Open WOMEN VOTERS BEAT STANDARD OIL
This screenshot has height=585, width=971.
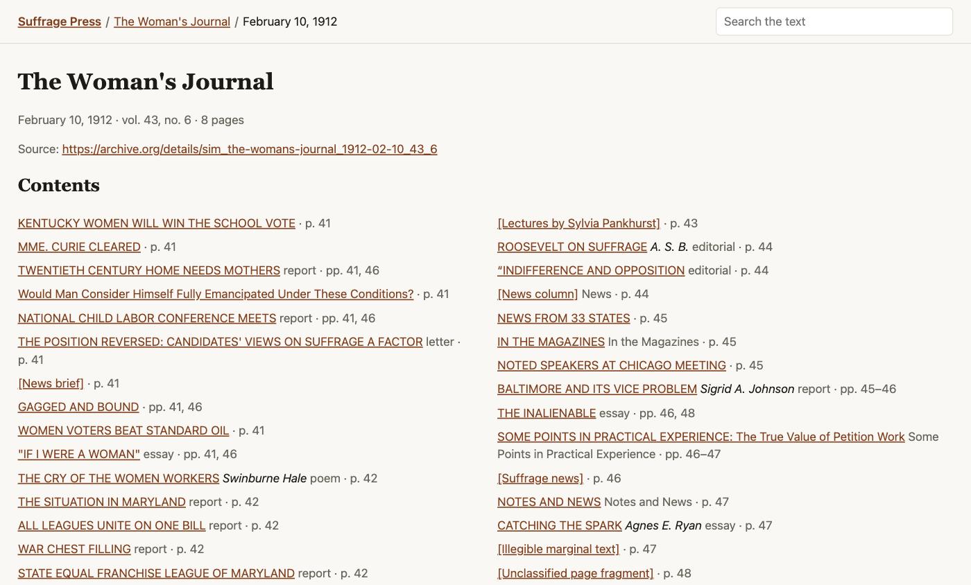(x=123, y=430)
